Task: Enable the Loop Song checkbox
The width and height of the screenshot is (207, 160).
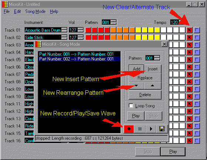Action: [131, 106]
